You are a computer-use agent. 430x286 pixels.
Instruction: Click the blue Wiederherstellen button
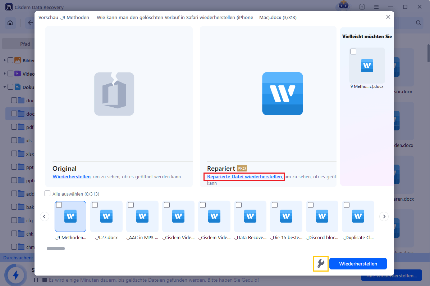358,264
